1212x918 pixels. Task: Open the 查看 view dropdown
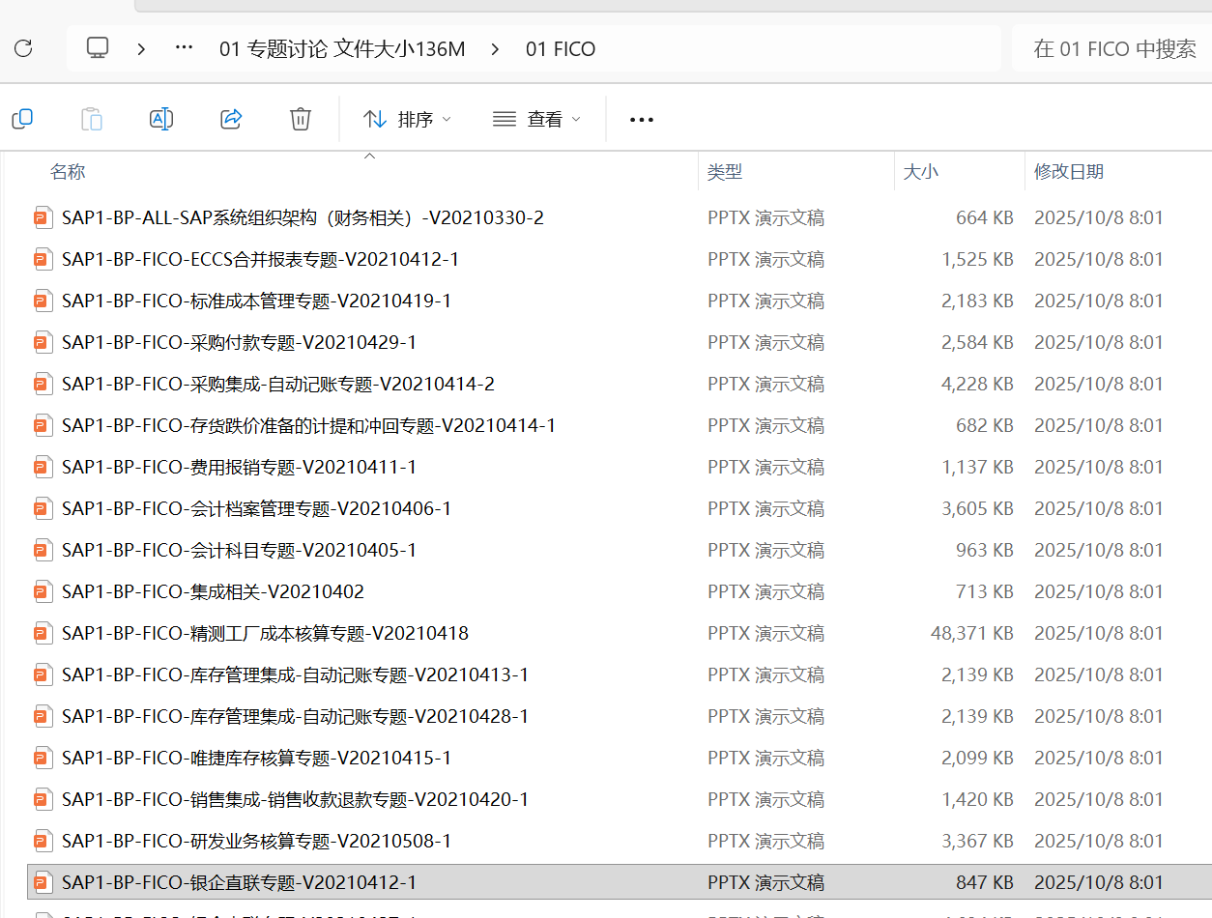pos(536,119)
